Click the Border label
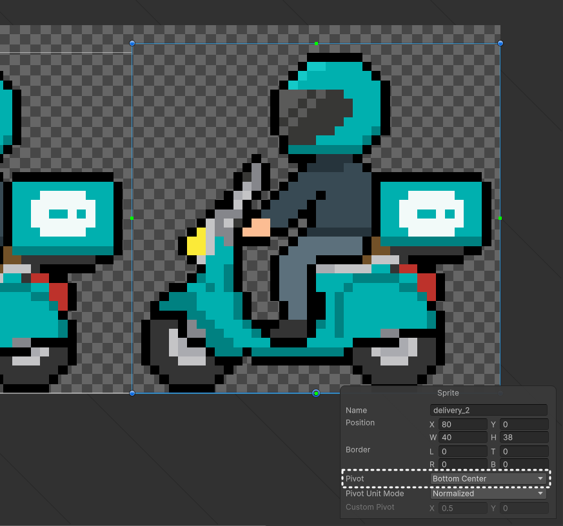The height and width of the screenshot is (526, 563). [x=358, y=449]
